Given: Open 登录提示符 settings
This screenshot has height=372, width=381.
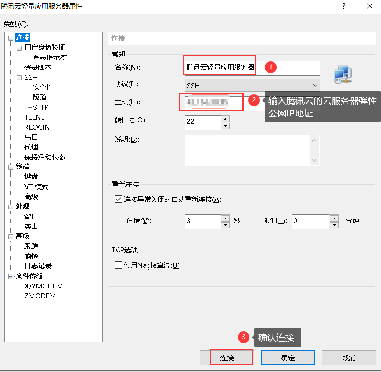Looking at the screenshot, I should pyautogui.click(x=50, y=57).
